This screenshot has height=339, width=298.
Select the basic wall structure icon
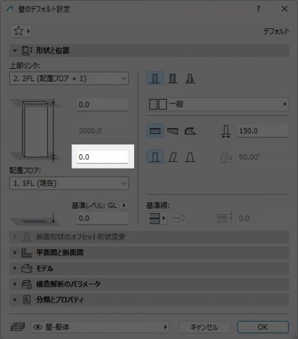[x=155, y=79]
